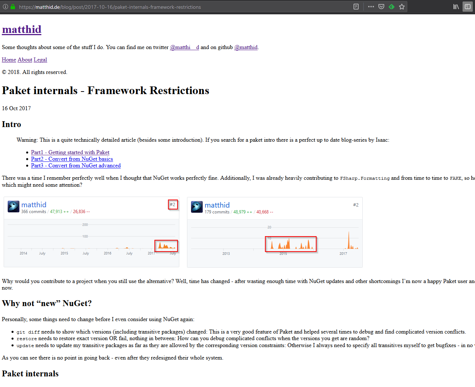Viewport: 475px width, 387px height.
Task: Click the 'Why not “new” NuGet?' heading
Action: [47, 304]
